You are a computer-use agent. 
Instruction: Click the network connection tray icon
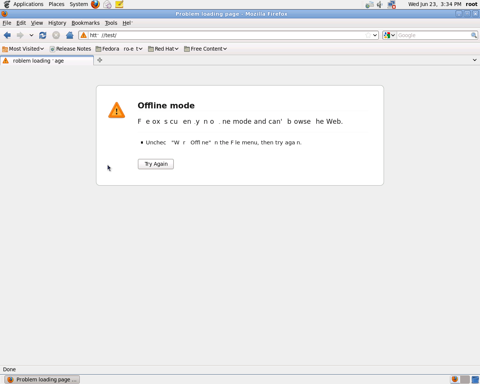(391, 4)
